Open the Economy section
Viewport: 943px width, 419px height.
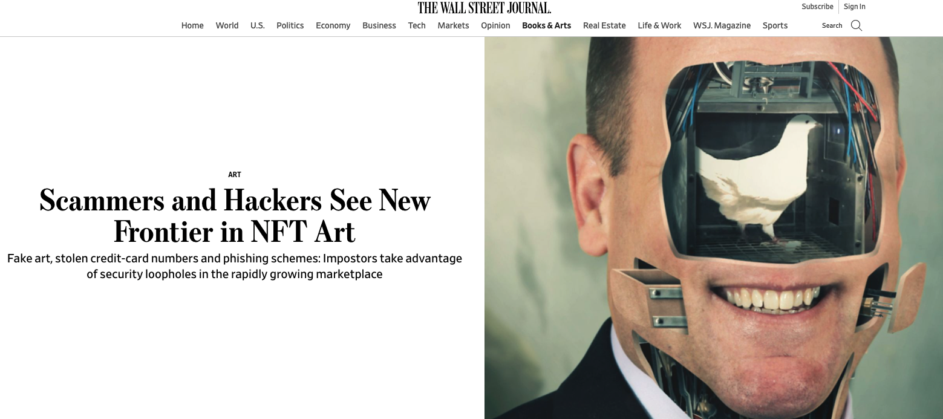point(333,25)
